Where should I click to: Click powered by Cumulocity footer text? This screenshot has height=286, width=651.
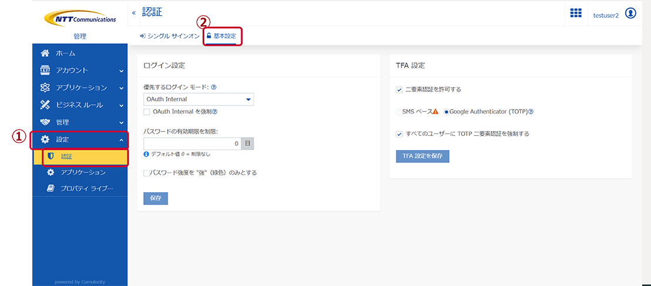[80, 282]
